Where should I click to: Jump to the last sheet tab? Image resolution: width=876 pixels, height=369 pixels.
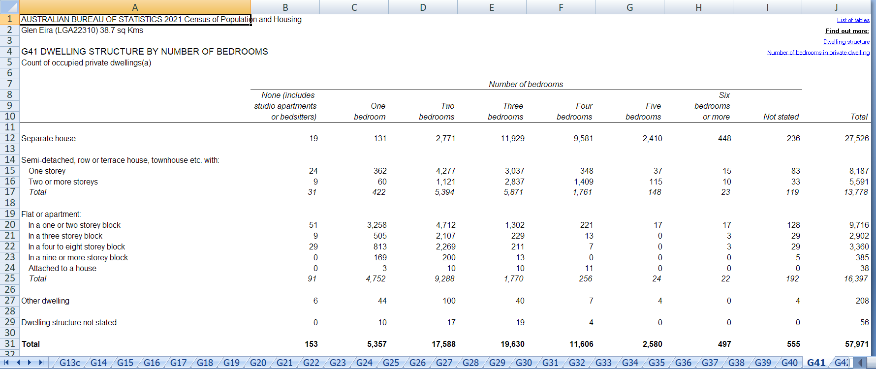41,363
